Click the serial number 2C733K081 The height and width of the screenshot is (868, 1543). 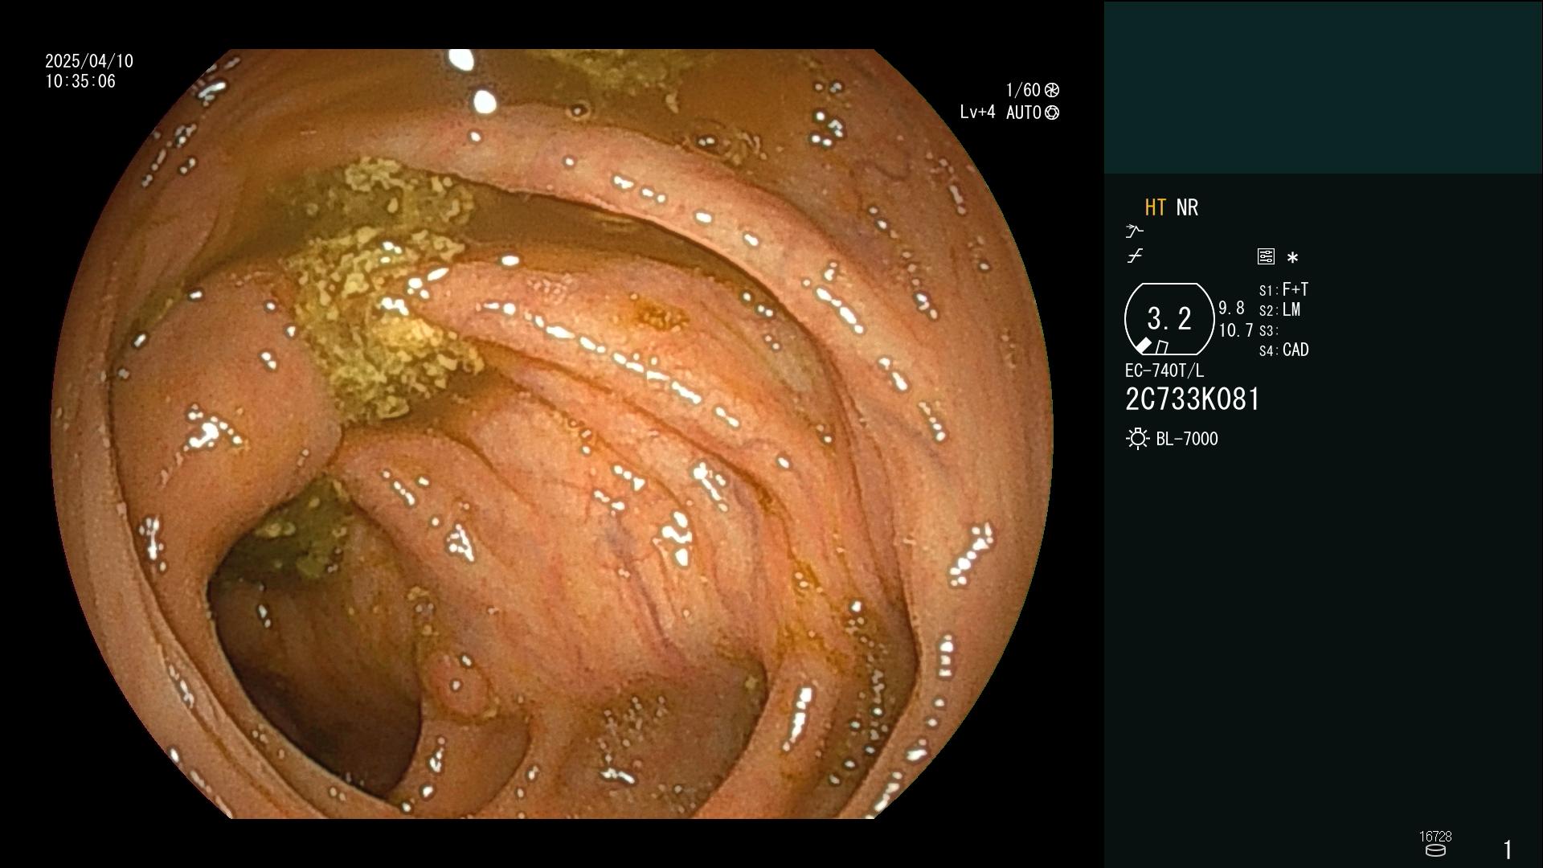1193,399
